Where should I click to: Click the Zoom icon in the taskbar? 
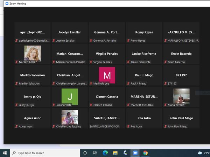tap(135, 153)
